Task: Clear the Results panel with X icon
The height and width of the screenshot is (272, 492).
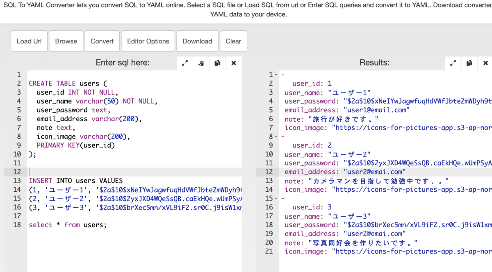Action: pos(485,63)
